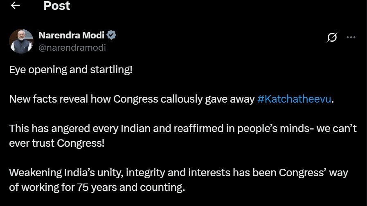Click the "ever trust Congress!" line
Viewport: 367px width, 206px height.
pos(57,143)
